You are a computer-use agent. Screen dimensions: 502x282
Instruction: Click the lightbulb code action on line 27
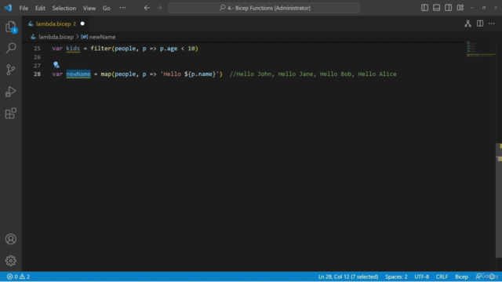(x=56, y=65)
